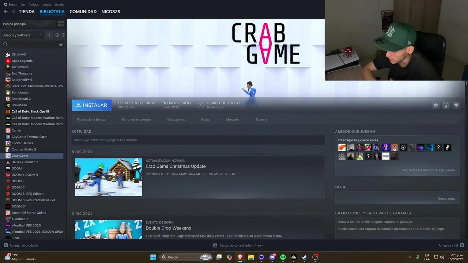The width and height of the screenshot is (468, 263).
Task: Open Brave browser from taskbar
Action: coord(240,257)
